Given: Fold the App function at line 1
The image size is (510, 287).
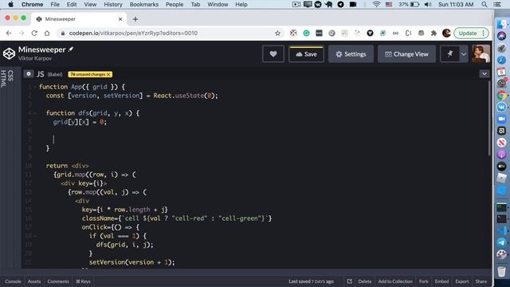Looking at the screenshot, I should [34, 87].
